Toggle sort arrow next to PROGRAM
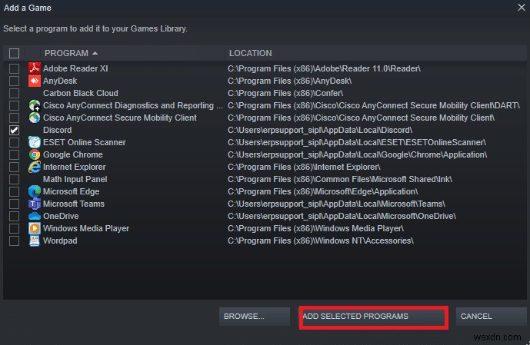 pyautogui.click(x=95, y=53)
